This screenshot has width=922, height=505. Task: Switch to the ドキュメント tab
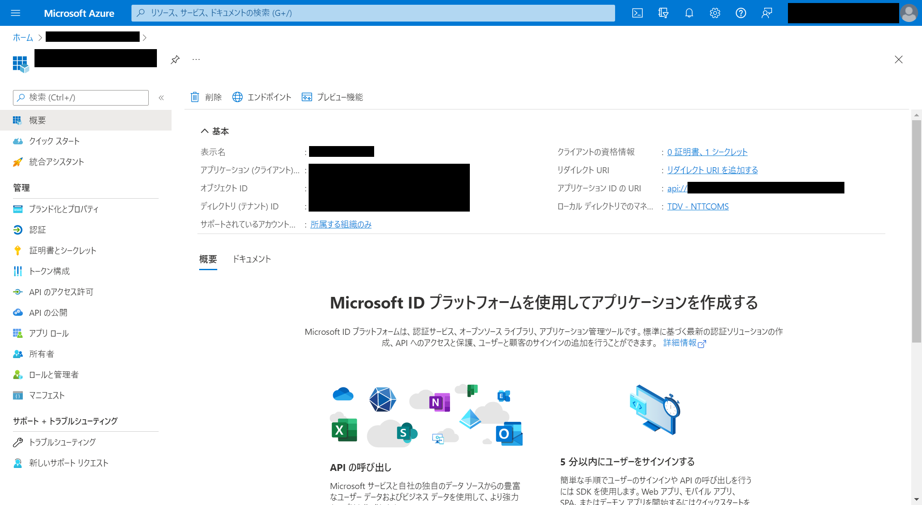tap(252, 259)
